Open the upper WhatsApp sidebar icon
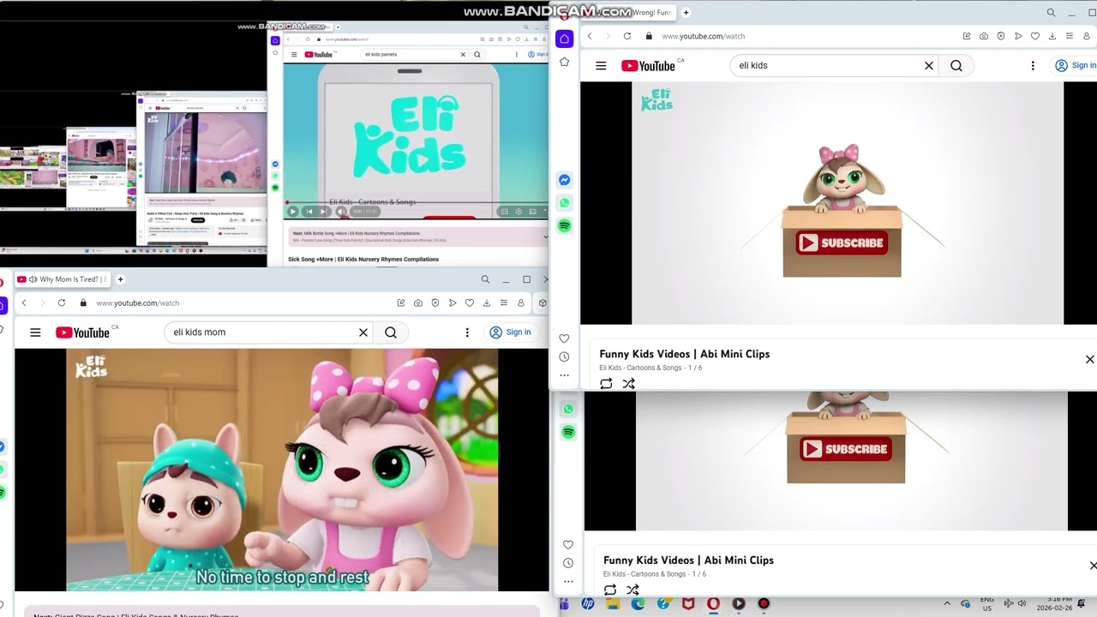Screen dimensions: 1097x617 click(564, 203)
